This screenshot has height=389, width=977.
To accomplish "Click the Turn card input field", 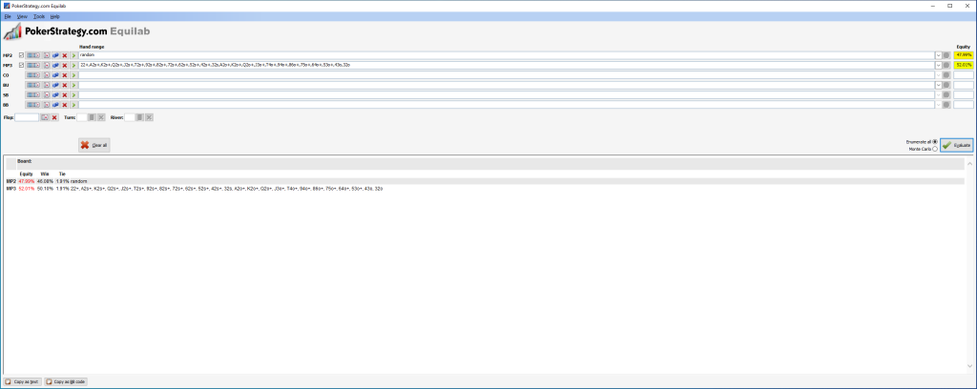I will (82, 117).
